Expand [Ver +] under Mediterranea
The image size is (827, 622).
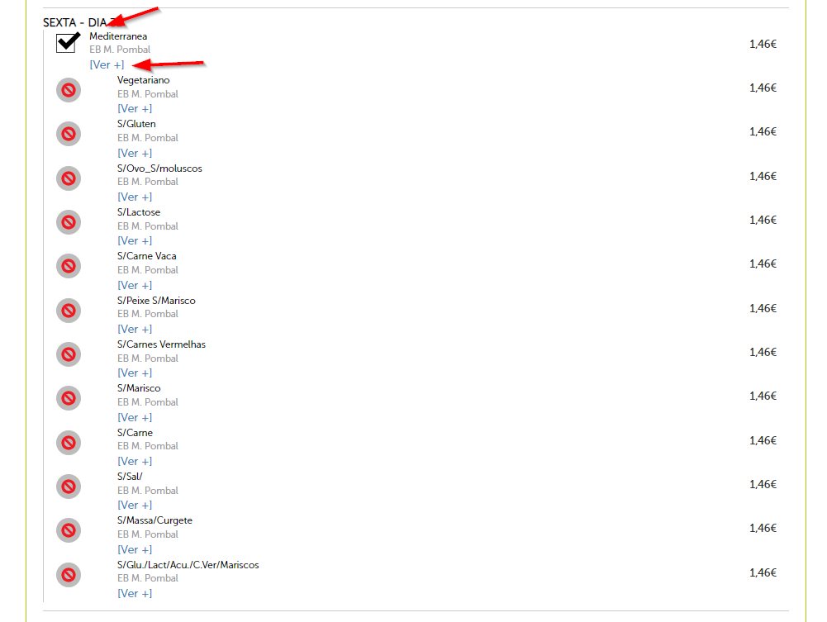pyautogui.click(x=107, y=64)
